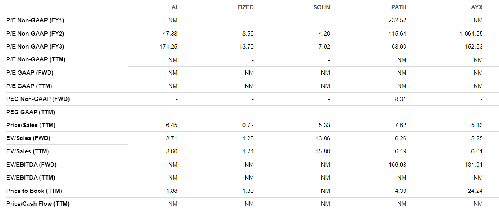Select AYX's 24.24 Price to Book value
The height and width of the screenshot is (214, 499).
[476, 191]
